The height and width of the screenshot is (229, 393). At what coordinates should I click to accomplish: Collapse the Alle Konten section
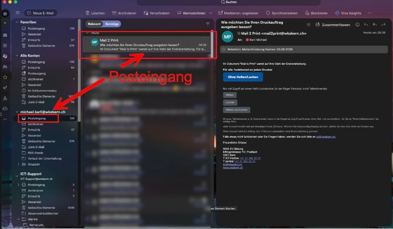pos(17,56)
